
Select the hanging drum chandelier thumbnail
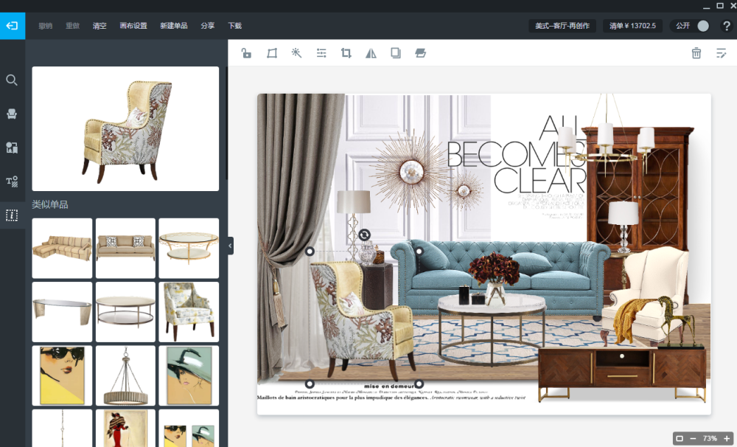(125, 375)
